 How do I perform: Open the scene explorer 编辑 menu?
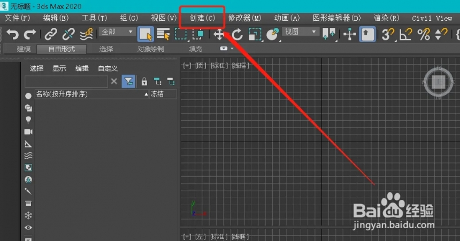point(82,68)
